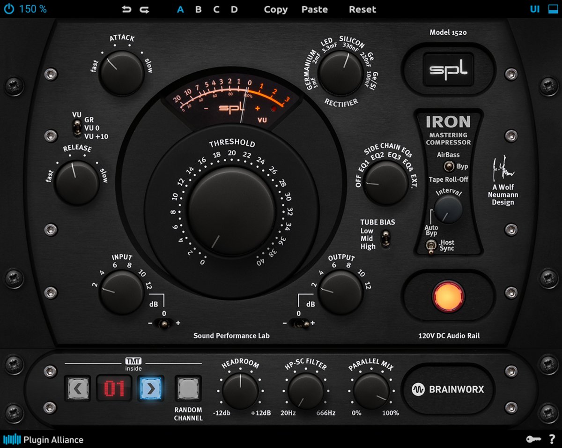562x448 pixels.
Task: Click the previous TMT channel arrow
Action: click(77, 388)
